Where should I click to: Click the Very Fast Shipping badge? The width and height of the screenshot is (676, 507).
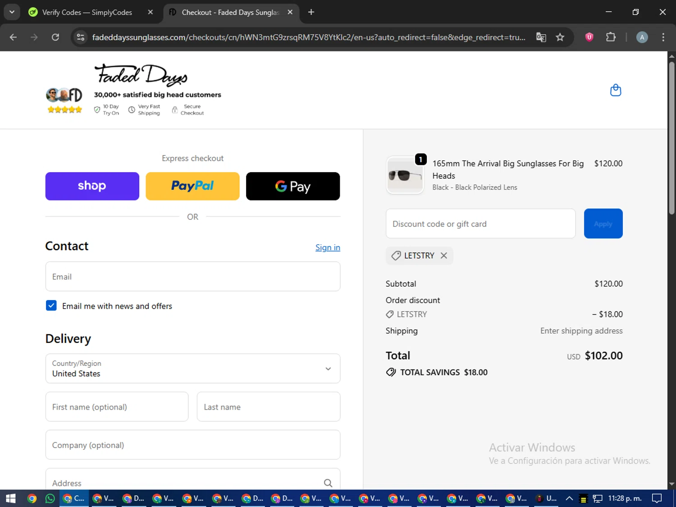(x=144, y=110)
